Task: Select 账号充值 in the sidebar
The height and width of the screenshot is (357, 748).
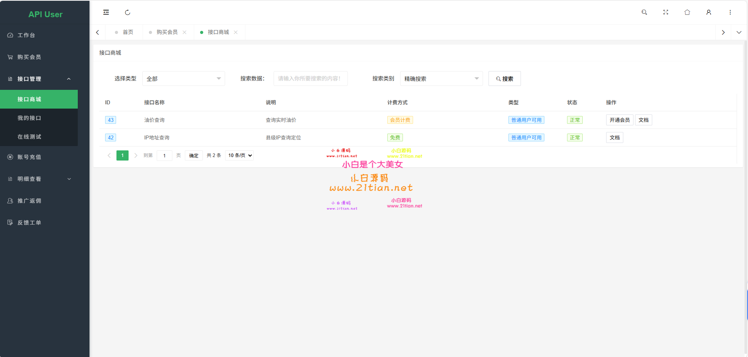Action: coord(29,157)
